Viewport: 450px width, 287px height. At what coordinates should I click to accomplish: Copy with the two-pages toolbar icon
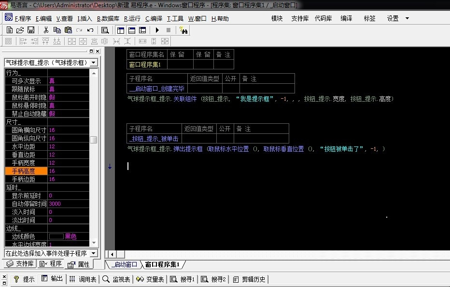click(57, 30)
